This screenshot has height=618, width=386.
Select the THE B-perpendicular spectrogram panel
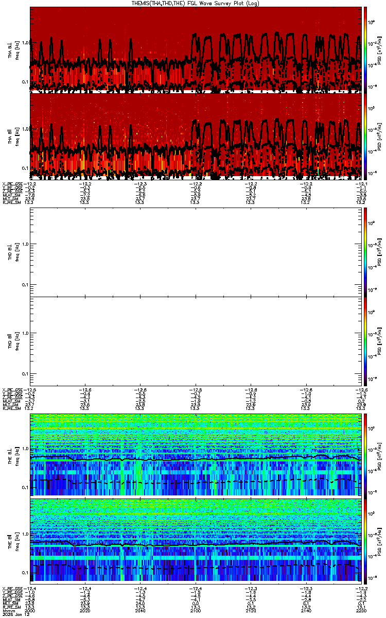click(196, 454)
